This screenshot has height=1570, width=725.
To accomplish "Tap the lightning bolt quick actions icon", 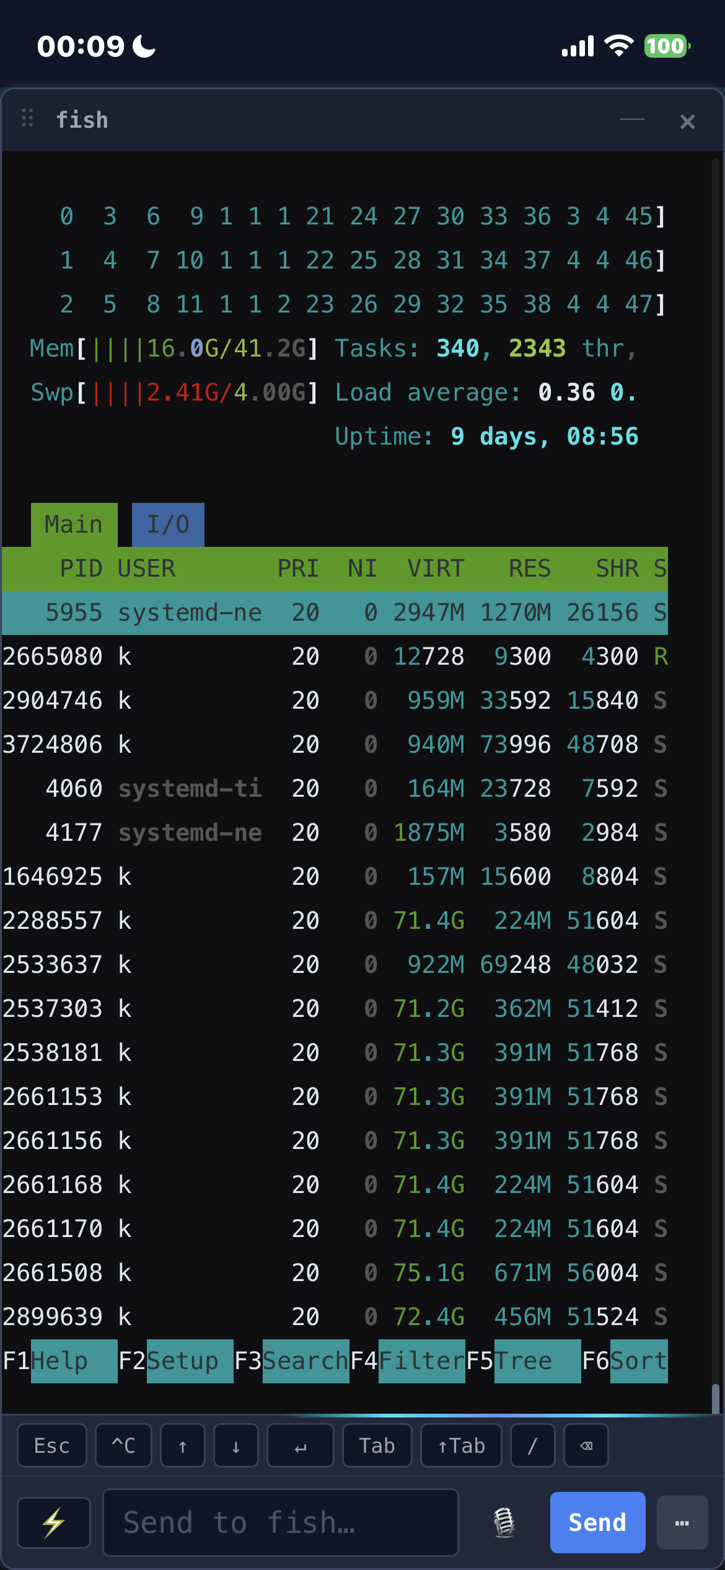I will [x=54, y=1522].
